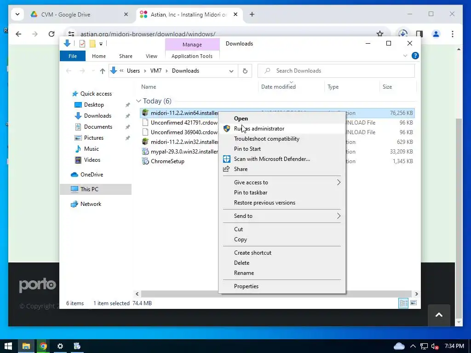Image resolution: width=471 pixels, height=353 pixels.
Task: Open Customize Quick Access Toolbar dropdown
Action: (x=101, y=44)
